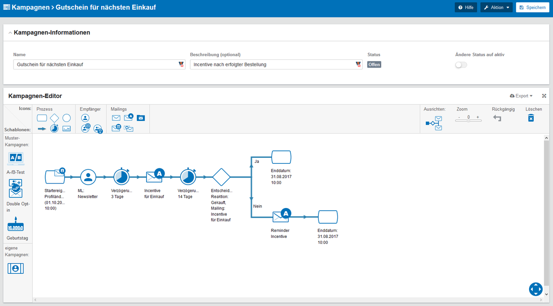The width and height of the screenshot is (553, 306).
Task: Click the Ja branch label
Action: pos(257,161)
